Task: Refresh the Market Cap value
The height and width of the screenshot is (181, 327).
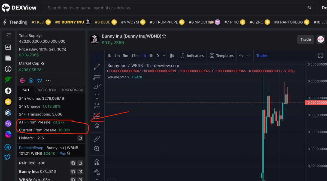Action: click(43, 63)
